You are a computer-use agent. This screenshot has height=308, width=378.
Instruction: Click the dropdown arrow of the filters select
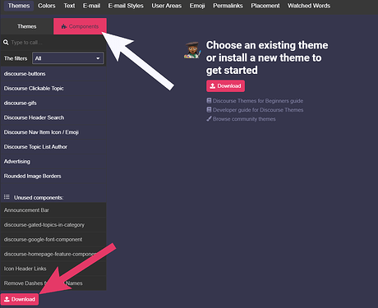pos(98,58)
